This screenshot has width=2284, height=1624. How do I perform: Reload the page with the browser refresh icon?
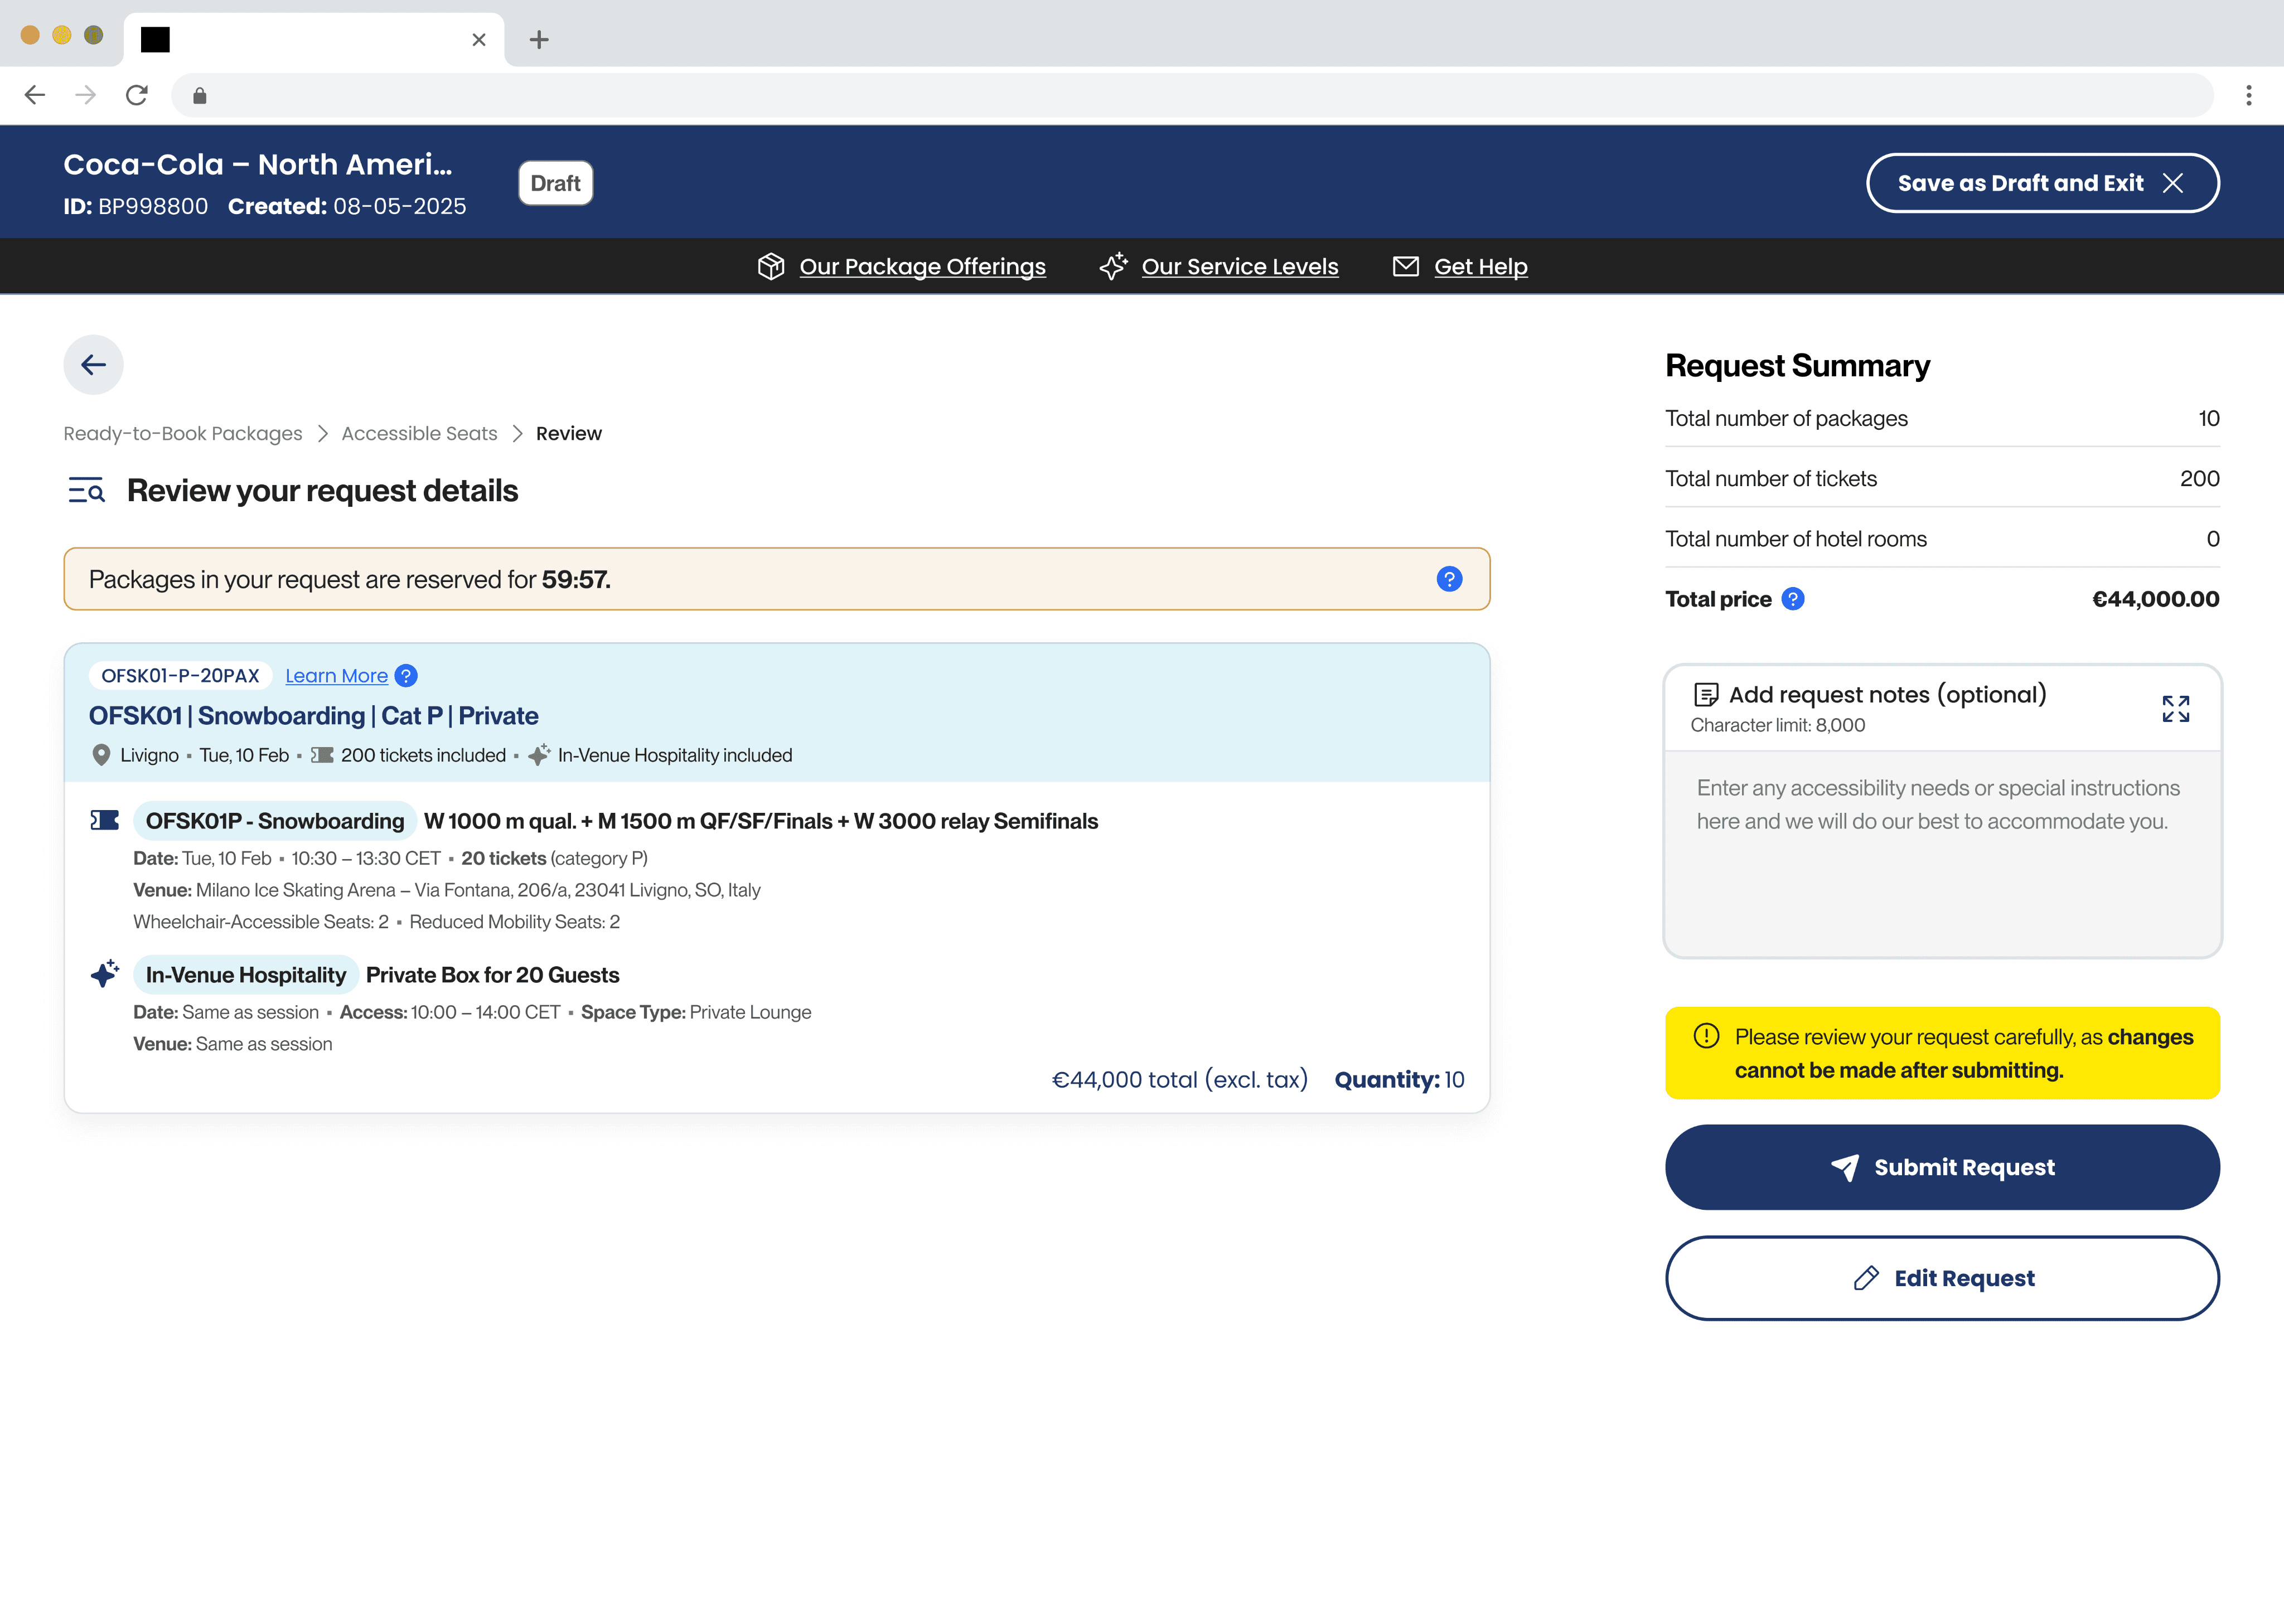137,95
